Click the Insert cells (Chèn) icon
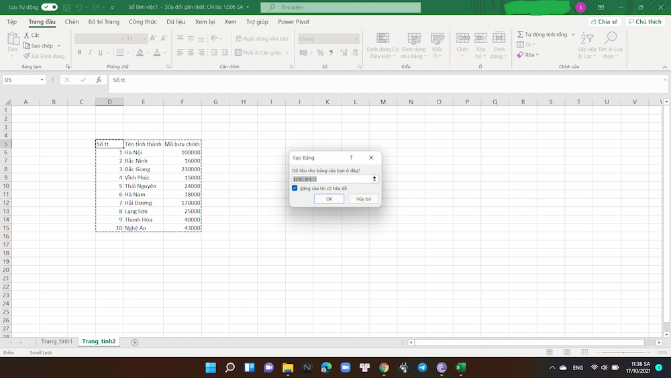Viewport: 671px width, 378px height. coord(462,38)
